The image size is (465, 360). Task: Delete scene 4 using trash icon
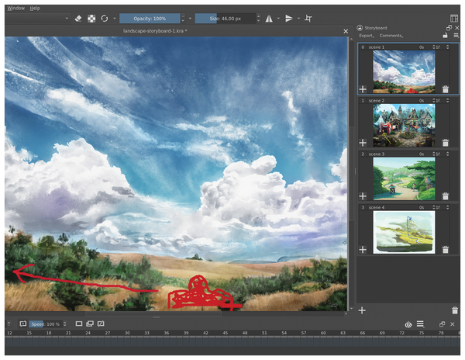(x=445, y=250)
